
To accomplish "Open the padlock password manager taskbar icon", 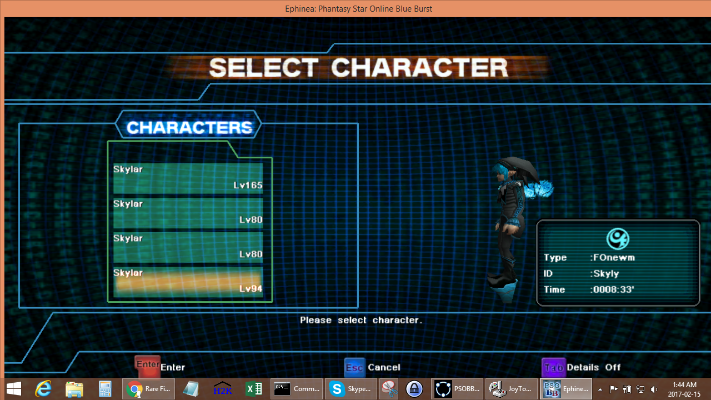I will tap(414, 389).
